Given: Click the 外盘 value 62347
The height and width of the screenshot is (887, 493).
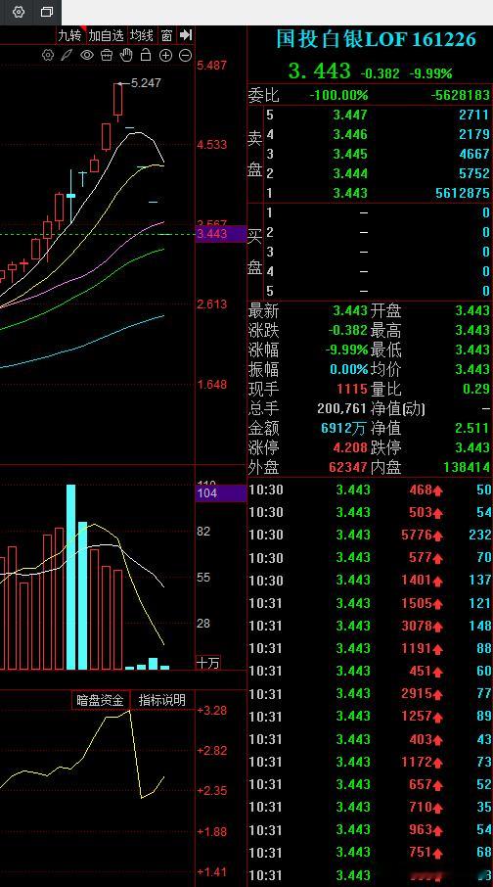Looking at the screenshot, I should point(348,468).
